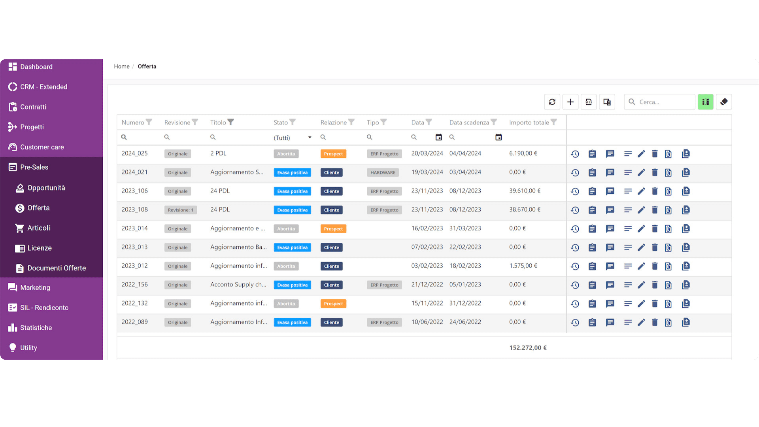Open filter funnel on Titolo column
Image resolution: width=759 pixels, height=427 pixels.
click(x=230, y=122)
